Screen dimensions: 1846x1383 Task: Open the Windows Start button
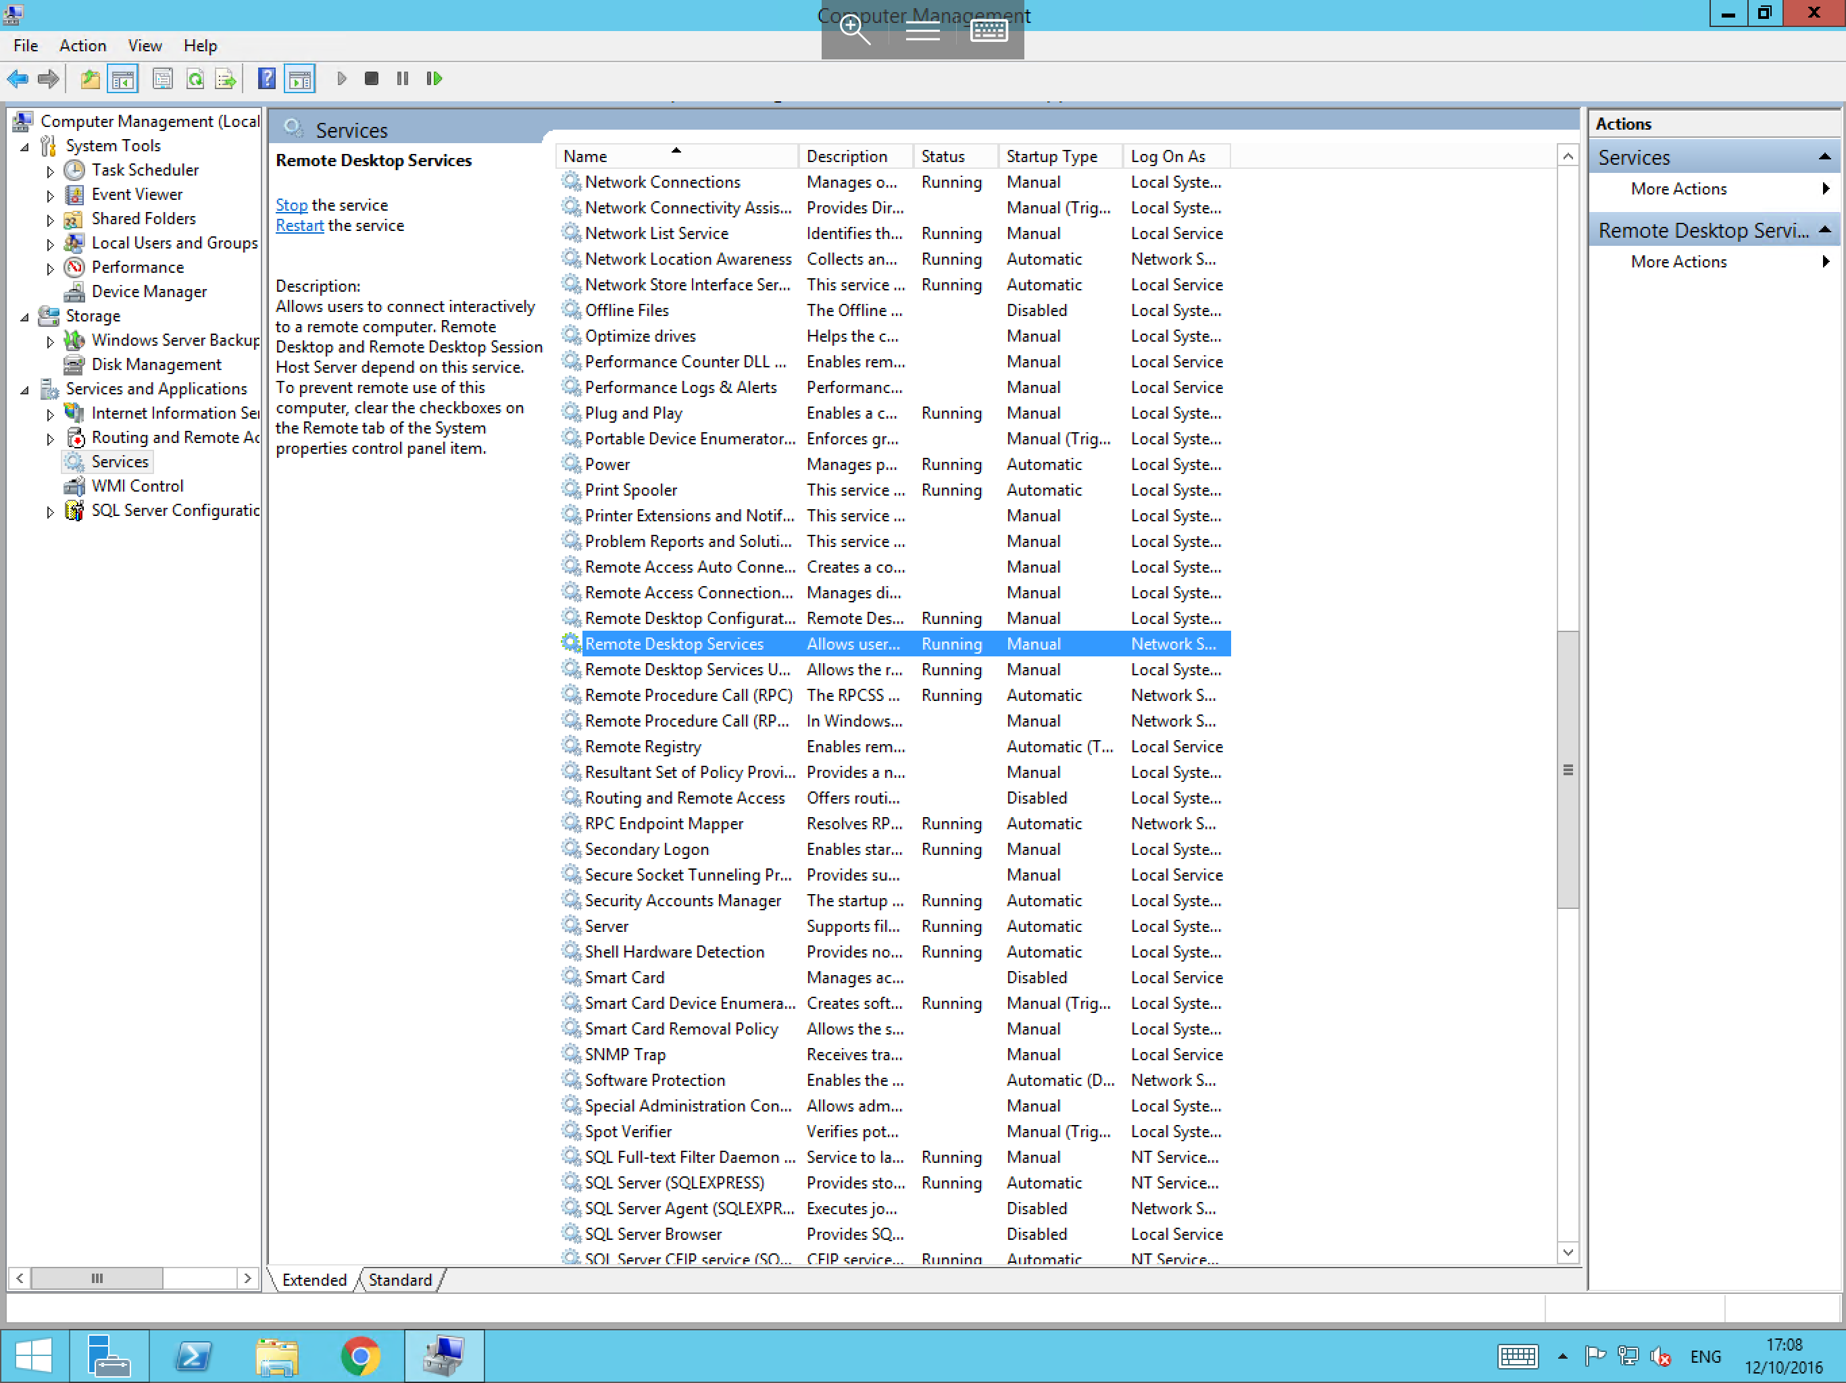(33, 1355)
